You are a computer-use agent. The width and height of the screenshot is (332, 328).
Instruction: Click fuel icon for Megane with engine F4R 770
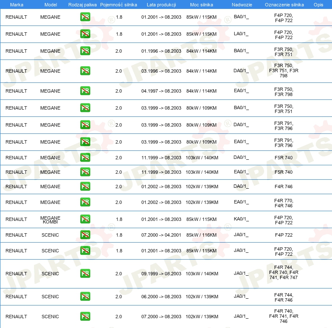click(x=85, y=202)
